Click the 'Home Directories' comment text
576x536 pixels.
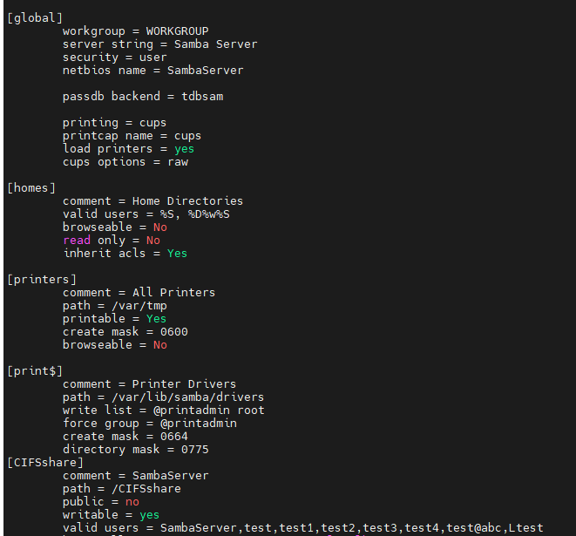point(187,200)
